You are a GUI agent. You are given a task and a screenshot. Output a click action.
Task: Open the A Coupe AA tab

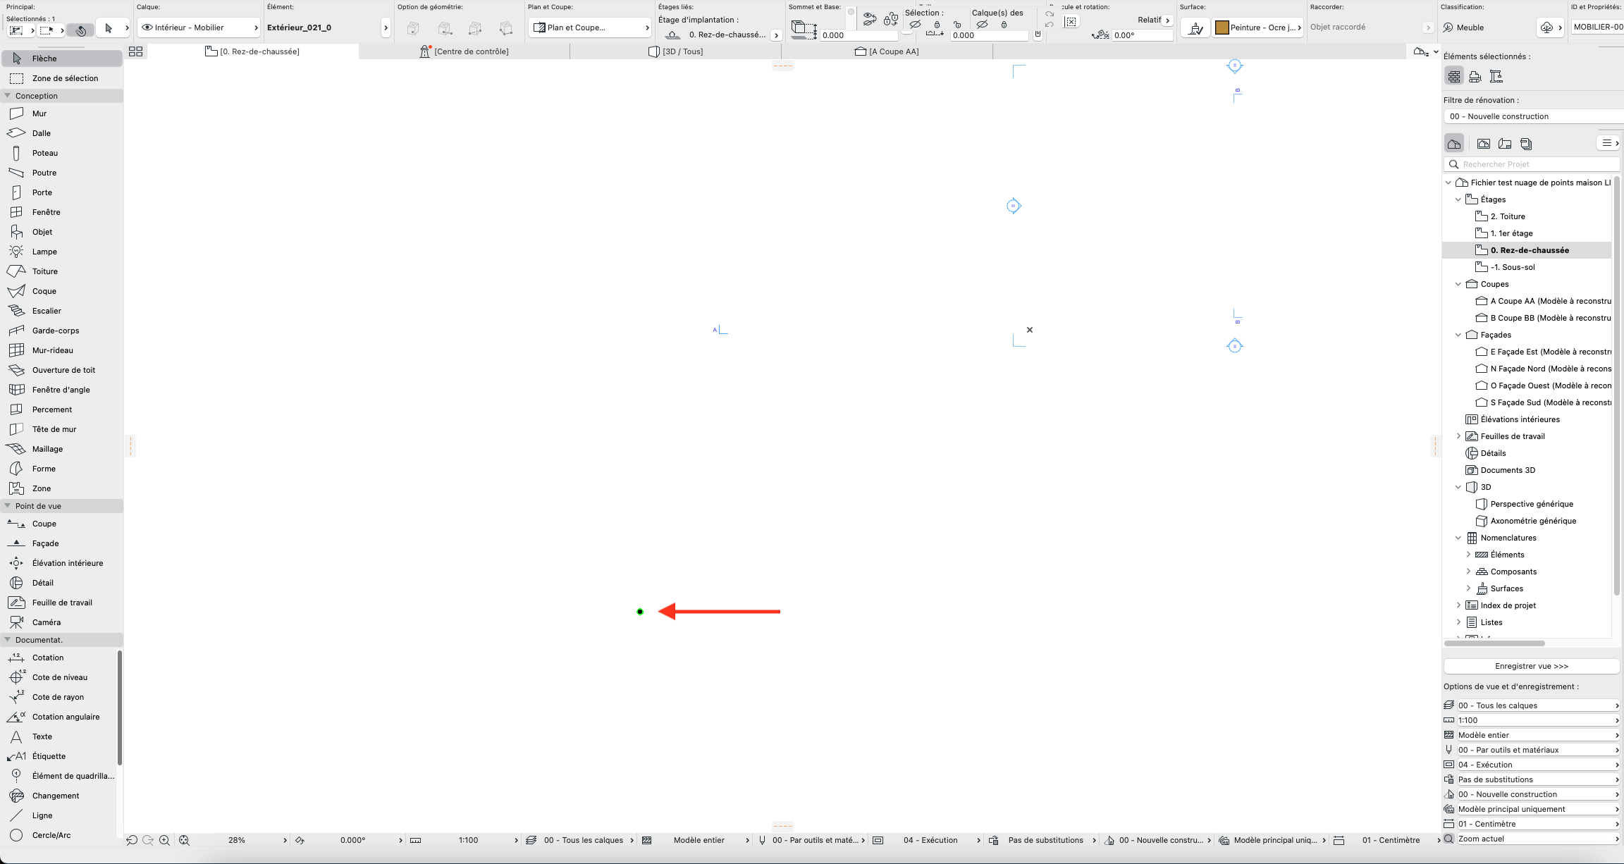coord(887,51)
